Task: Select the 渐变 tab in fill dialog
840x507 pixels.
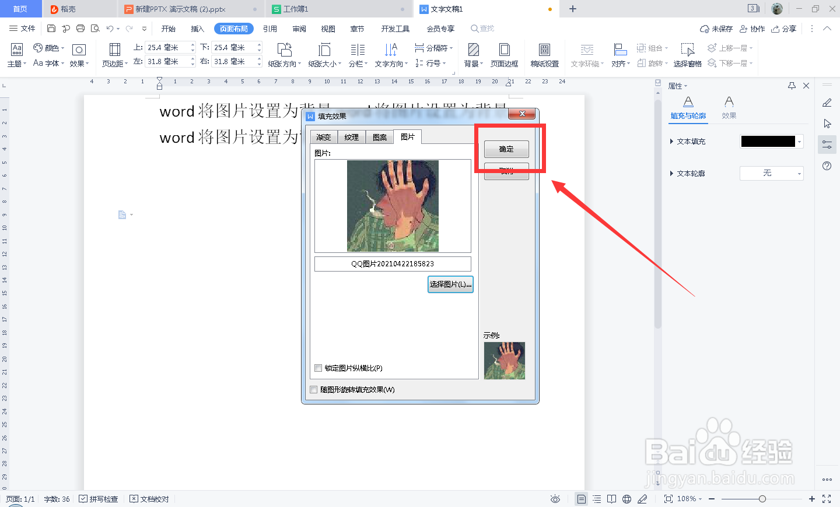Action: point(324,137)
